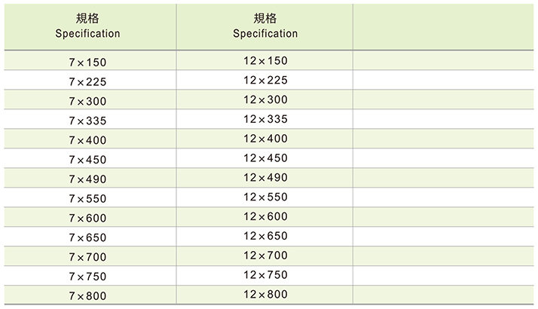Viewport: 538px width, 309px height.
Task: Pick the 12×225 specification cell
Action: 265,80
